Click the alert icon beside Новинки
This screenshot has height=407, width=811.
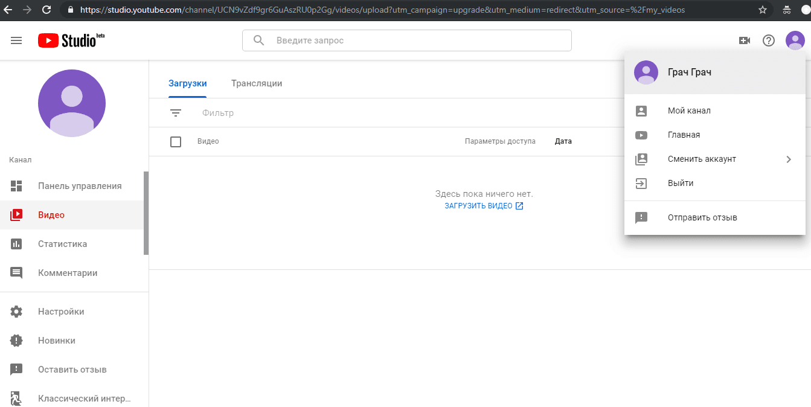pos(16,341)
